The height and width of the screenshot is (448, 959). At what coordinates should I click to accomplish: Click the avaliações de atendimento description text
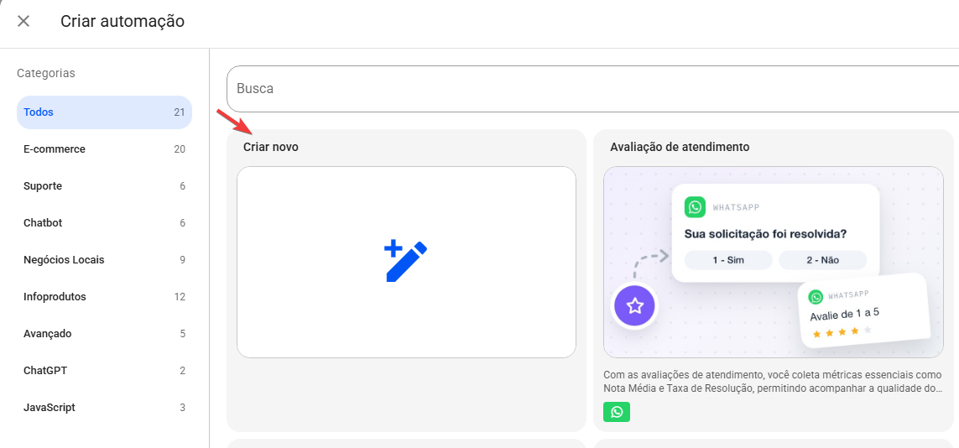pos(773,382)
